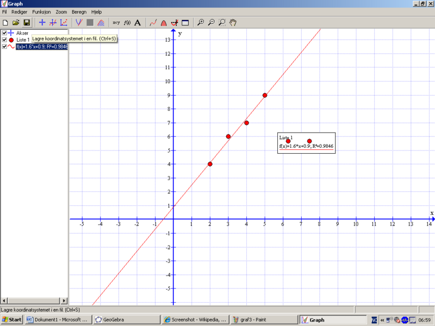Select the Liste 1 item in list
The height and width of the screenshot is (326, 435).
[x=22, y=40]
